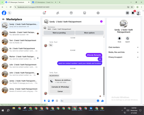
Task: Expand Chat members section
Action: [124, 47]
